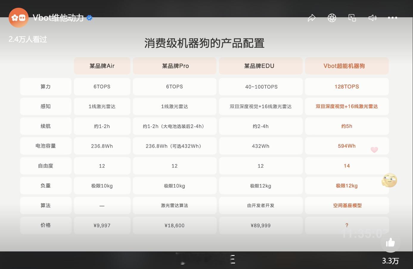The width and height of the screenshot is (413, 269).
Task: Share the video with the arrow icon
Action: pyautogui.click(x=312, y=18)
